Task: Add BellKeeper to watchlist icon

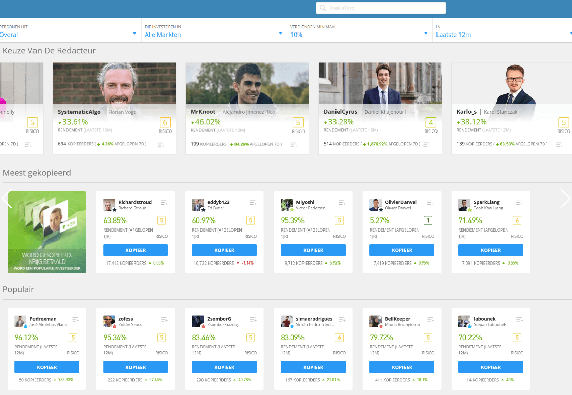Action: (430, 319)
